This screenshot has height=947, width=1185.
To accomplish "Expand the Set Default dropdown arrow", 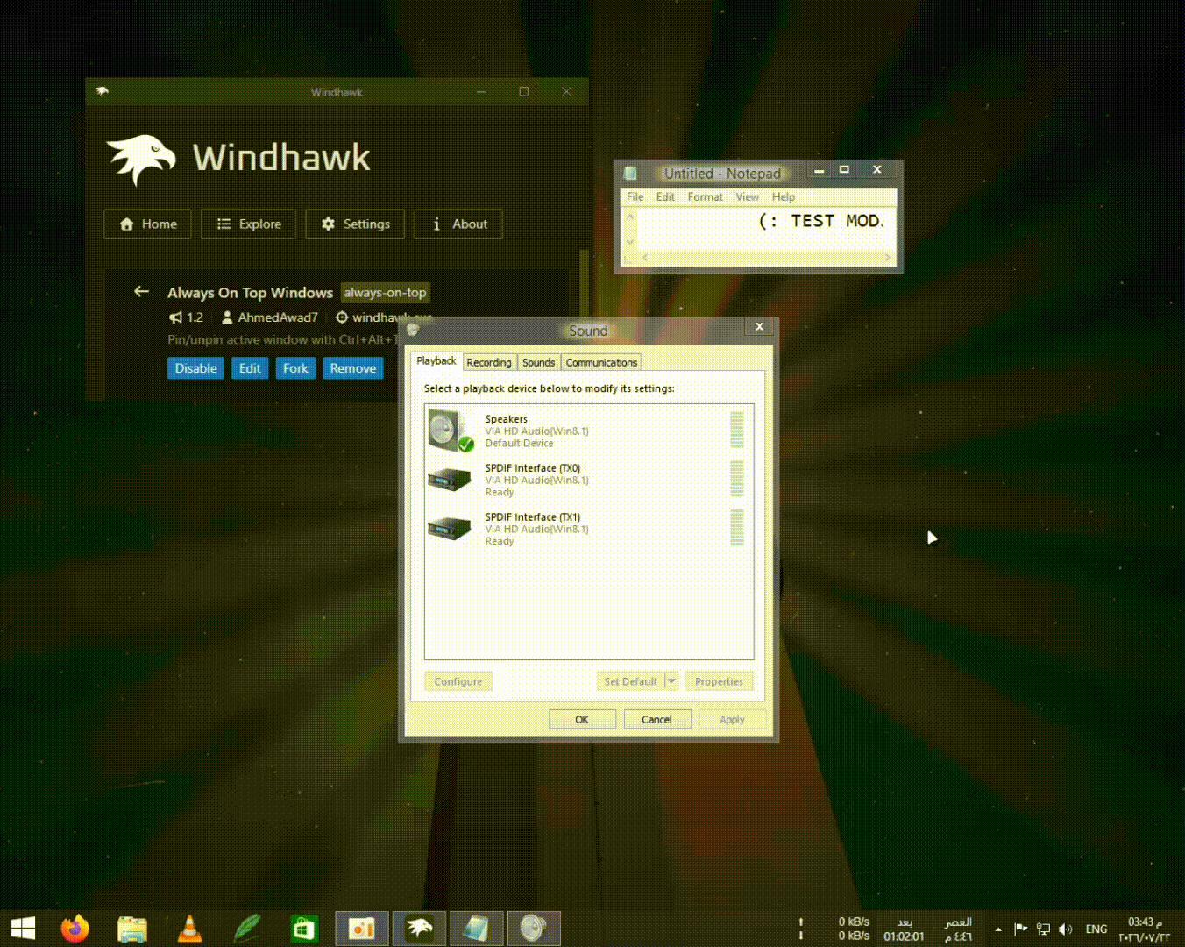I will pyautogui.click(x=671, y=681).
